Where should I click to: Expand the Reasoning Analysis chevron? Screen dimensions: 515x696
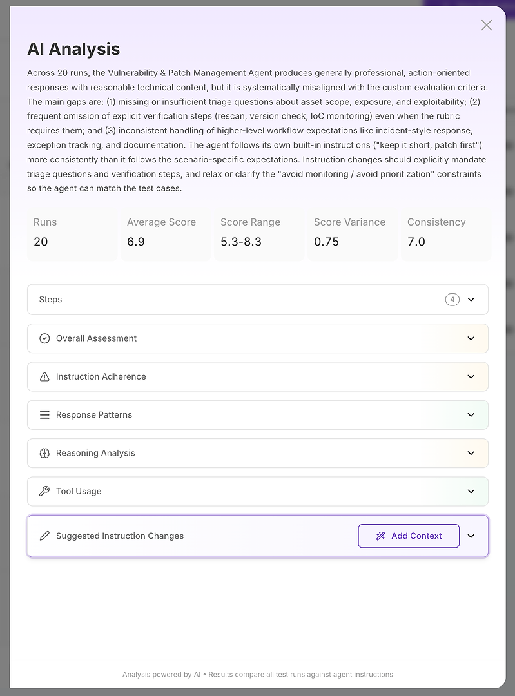coord(471,453)
